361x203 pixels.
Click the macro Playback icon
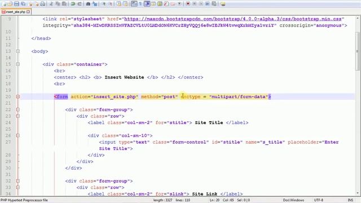201,4
